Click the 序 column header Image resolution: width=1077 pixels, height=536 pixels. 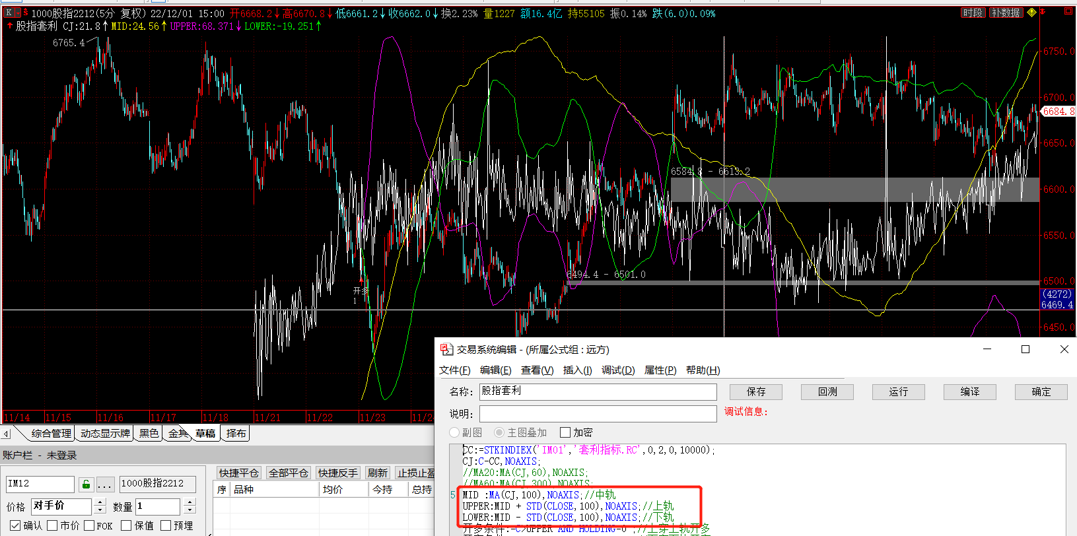pyautogui.click(x=222, y=489)
